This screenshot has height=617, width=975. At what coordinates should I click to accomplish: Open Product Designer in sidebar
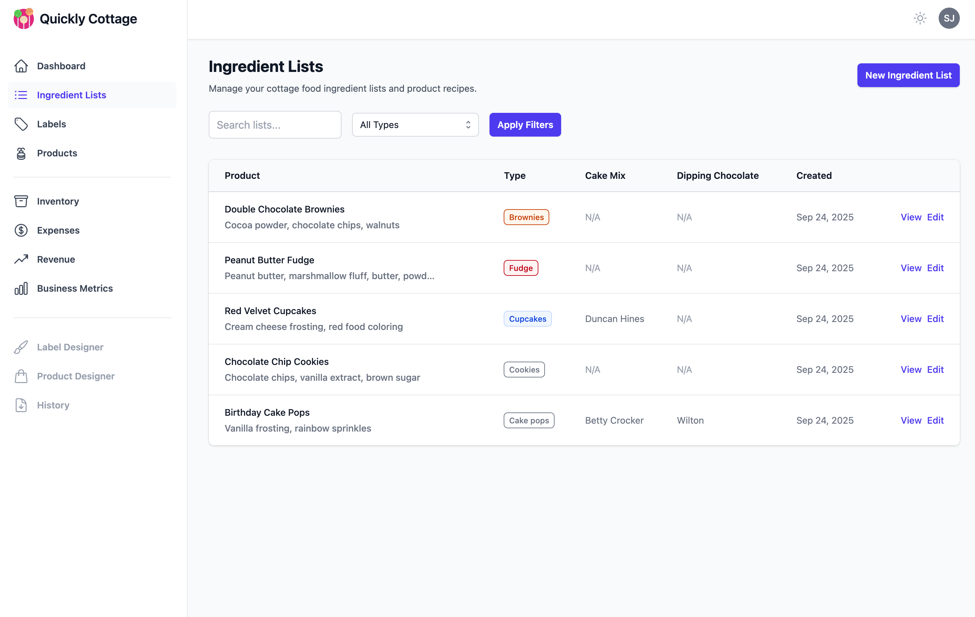point(76,376)
